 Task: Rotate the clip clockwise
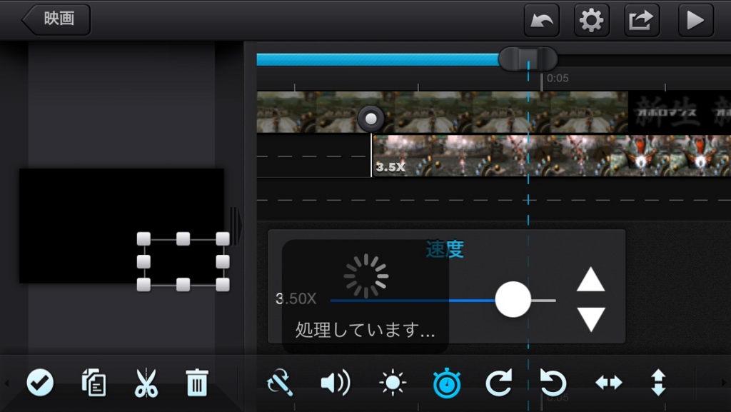point(500,383)
